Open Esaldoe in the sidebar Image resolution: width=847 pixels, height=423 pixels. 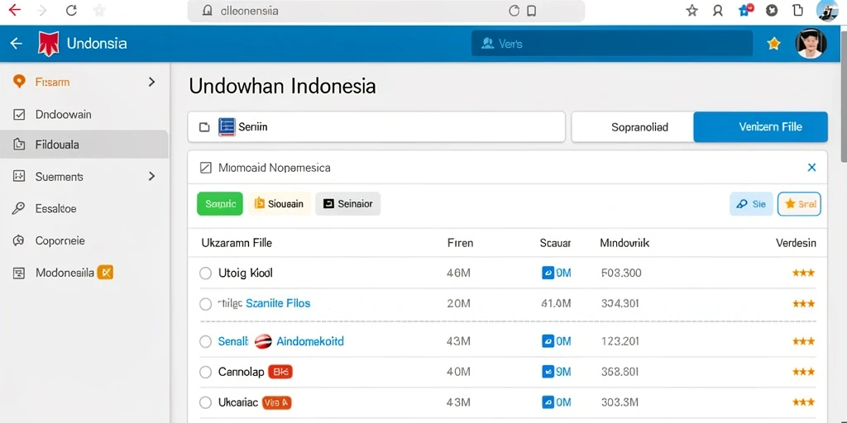click(x=55, y=208)
